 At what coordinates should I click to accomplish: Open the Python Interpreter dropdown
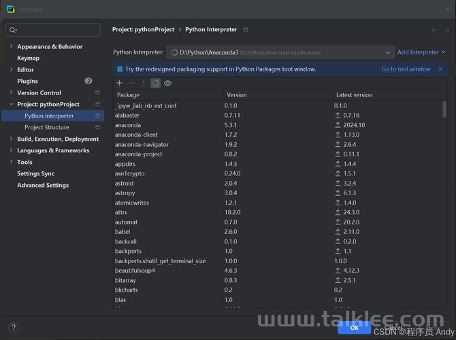(280, 52)
